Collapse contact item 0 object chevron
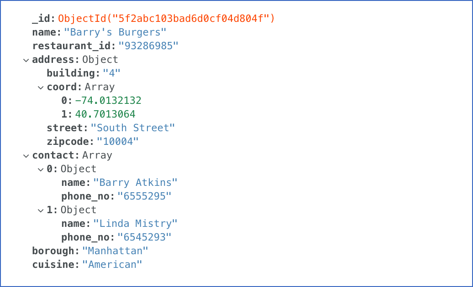Image resolution: width=473 pixels, height=287 pixels. [x=41, y=169]
